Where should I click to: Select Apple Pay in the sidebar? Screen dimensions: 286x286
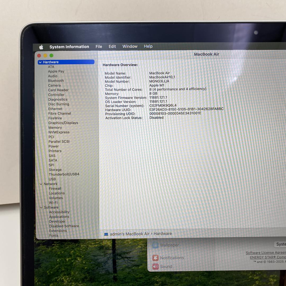[x=56, y=71]
